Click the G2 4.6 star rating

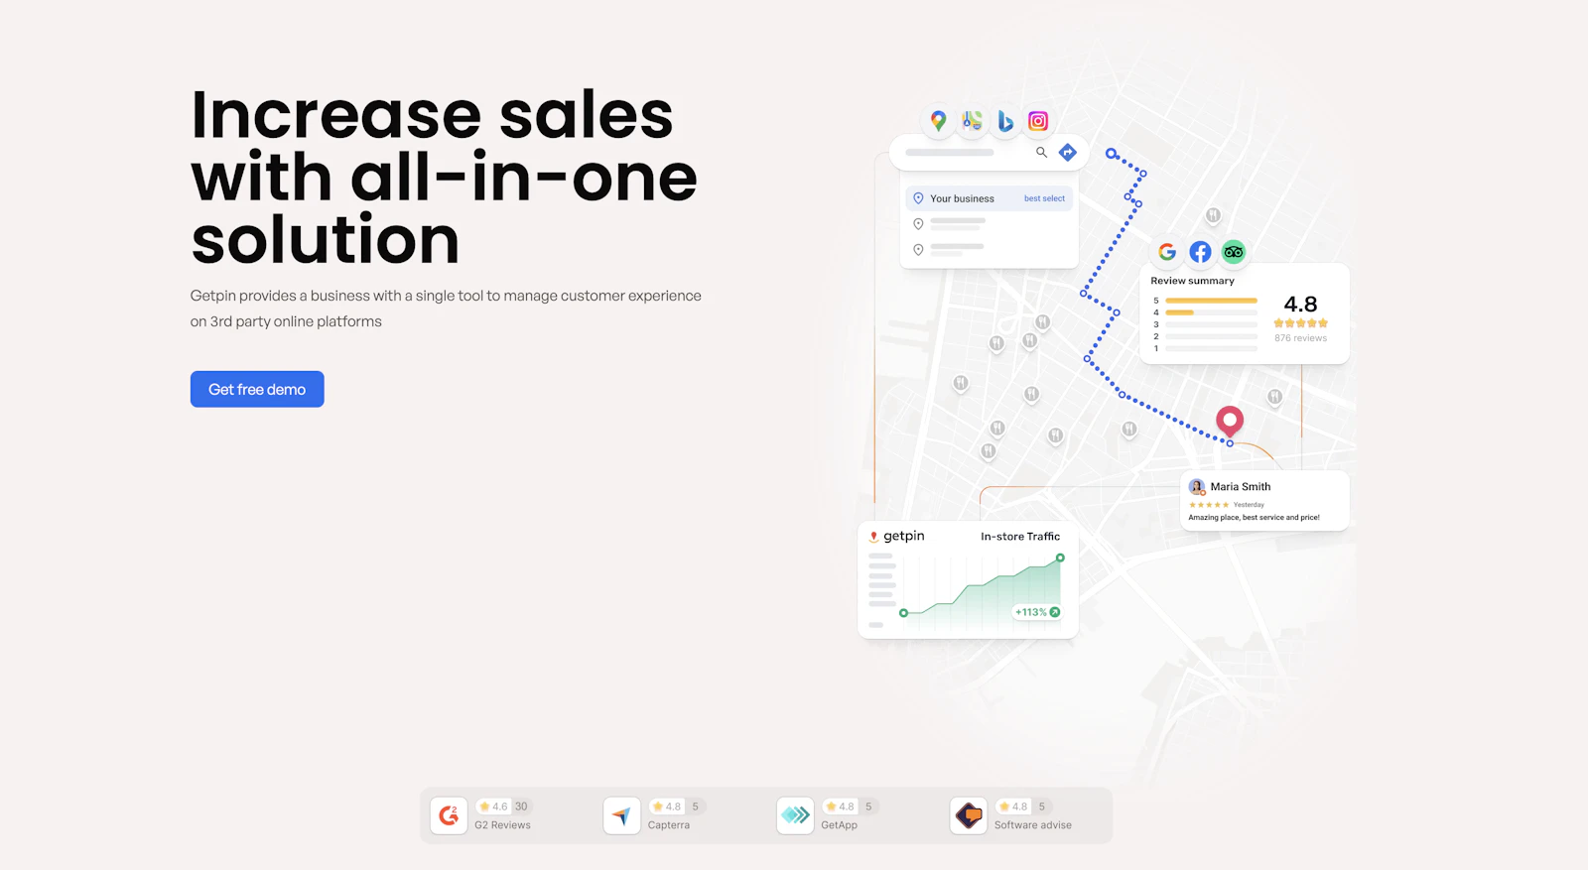[493, 807]
